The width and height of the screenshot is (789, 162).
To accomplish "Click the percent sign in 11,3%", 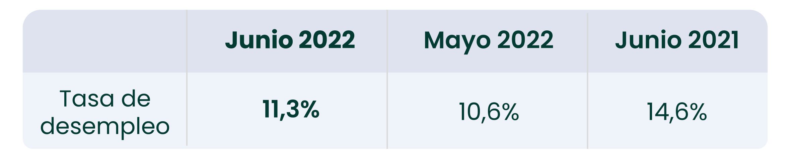I will [309, 109].
